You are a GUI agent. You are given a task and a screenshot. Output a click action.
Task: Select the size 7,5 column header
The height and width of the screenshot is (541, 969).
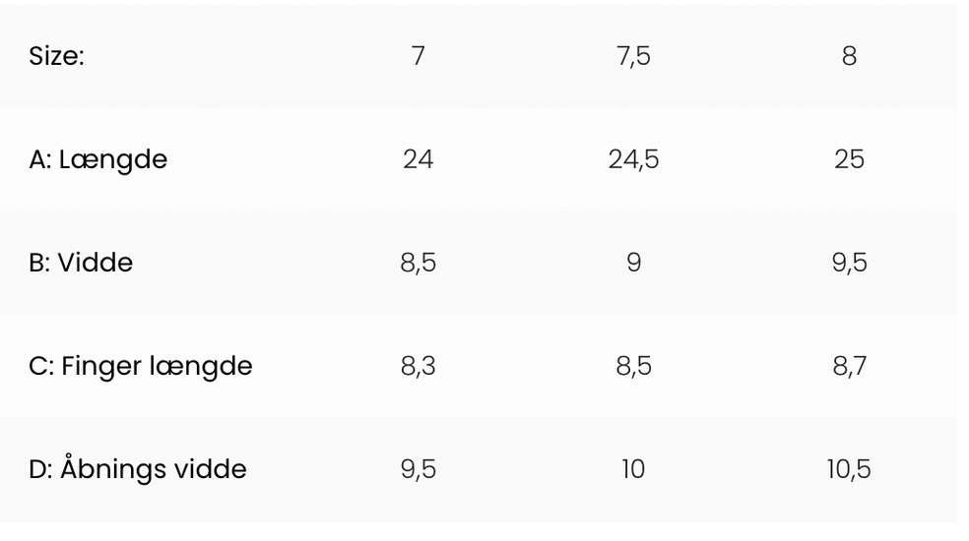[x=633, y=56]
